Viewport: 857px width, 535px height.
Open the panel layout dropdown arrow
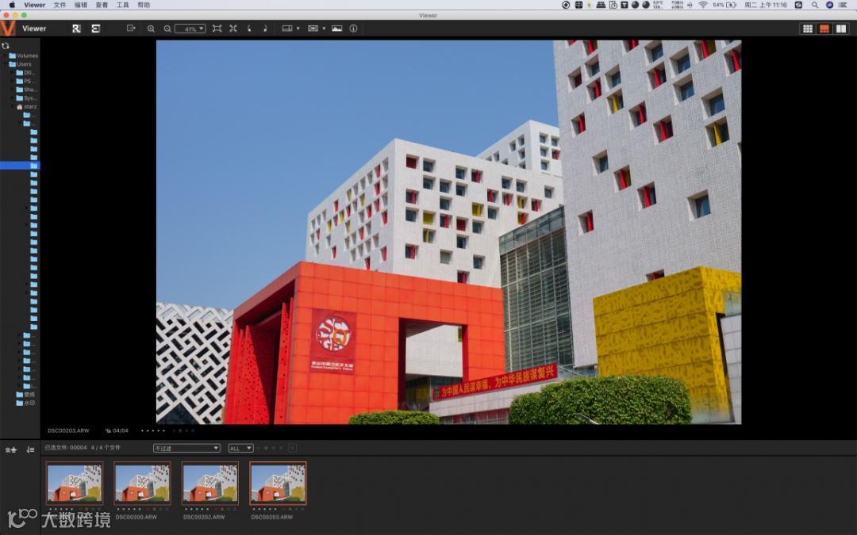[298, 29]
